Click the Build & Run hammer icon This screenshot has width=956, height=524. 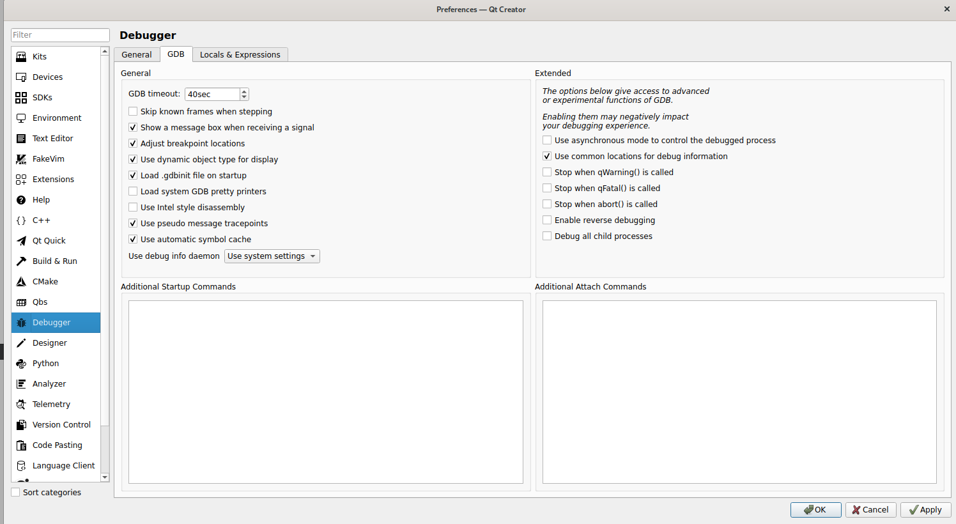[21, 261]
